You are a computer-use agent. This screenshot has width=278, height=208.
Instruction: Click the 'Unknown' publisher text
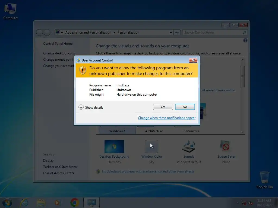pos(124,90)
